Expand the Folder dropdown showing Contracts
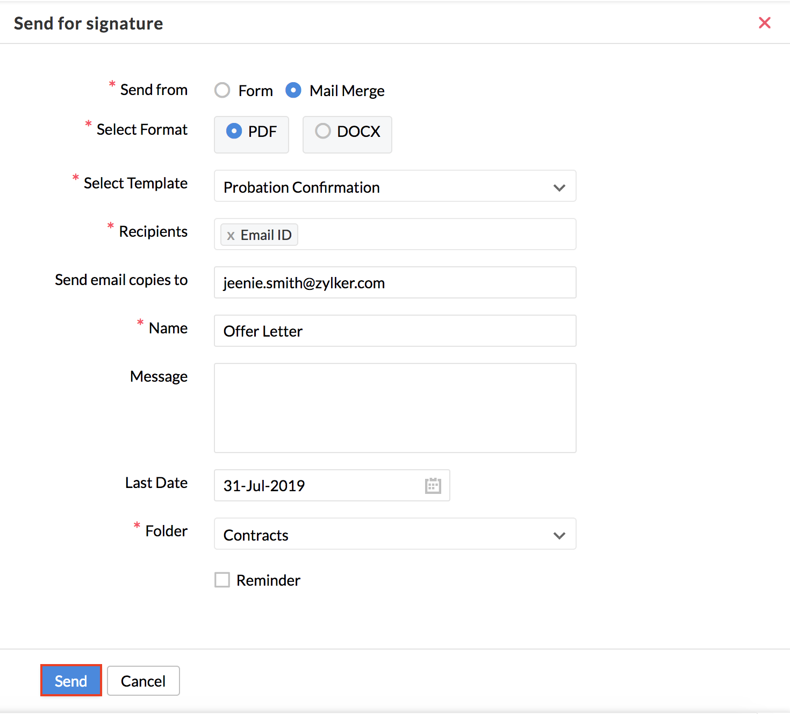This screenshot has width=790, height=714. pyautogui.click(x=559, y=535)
